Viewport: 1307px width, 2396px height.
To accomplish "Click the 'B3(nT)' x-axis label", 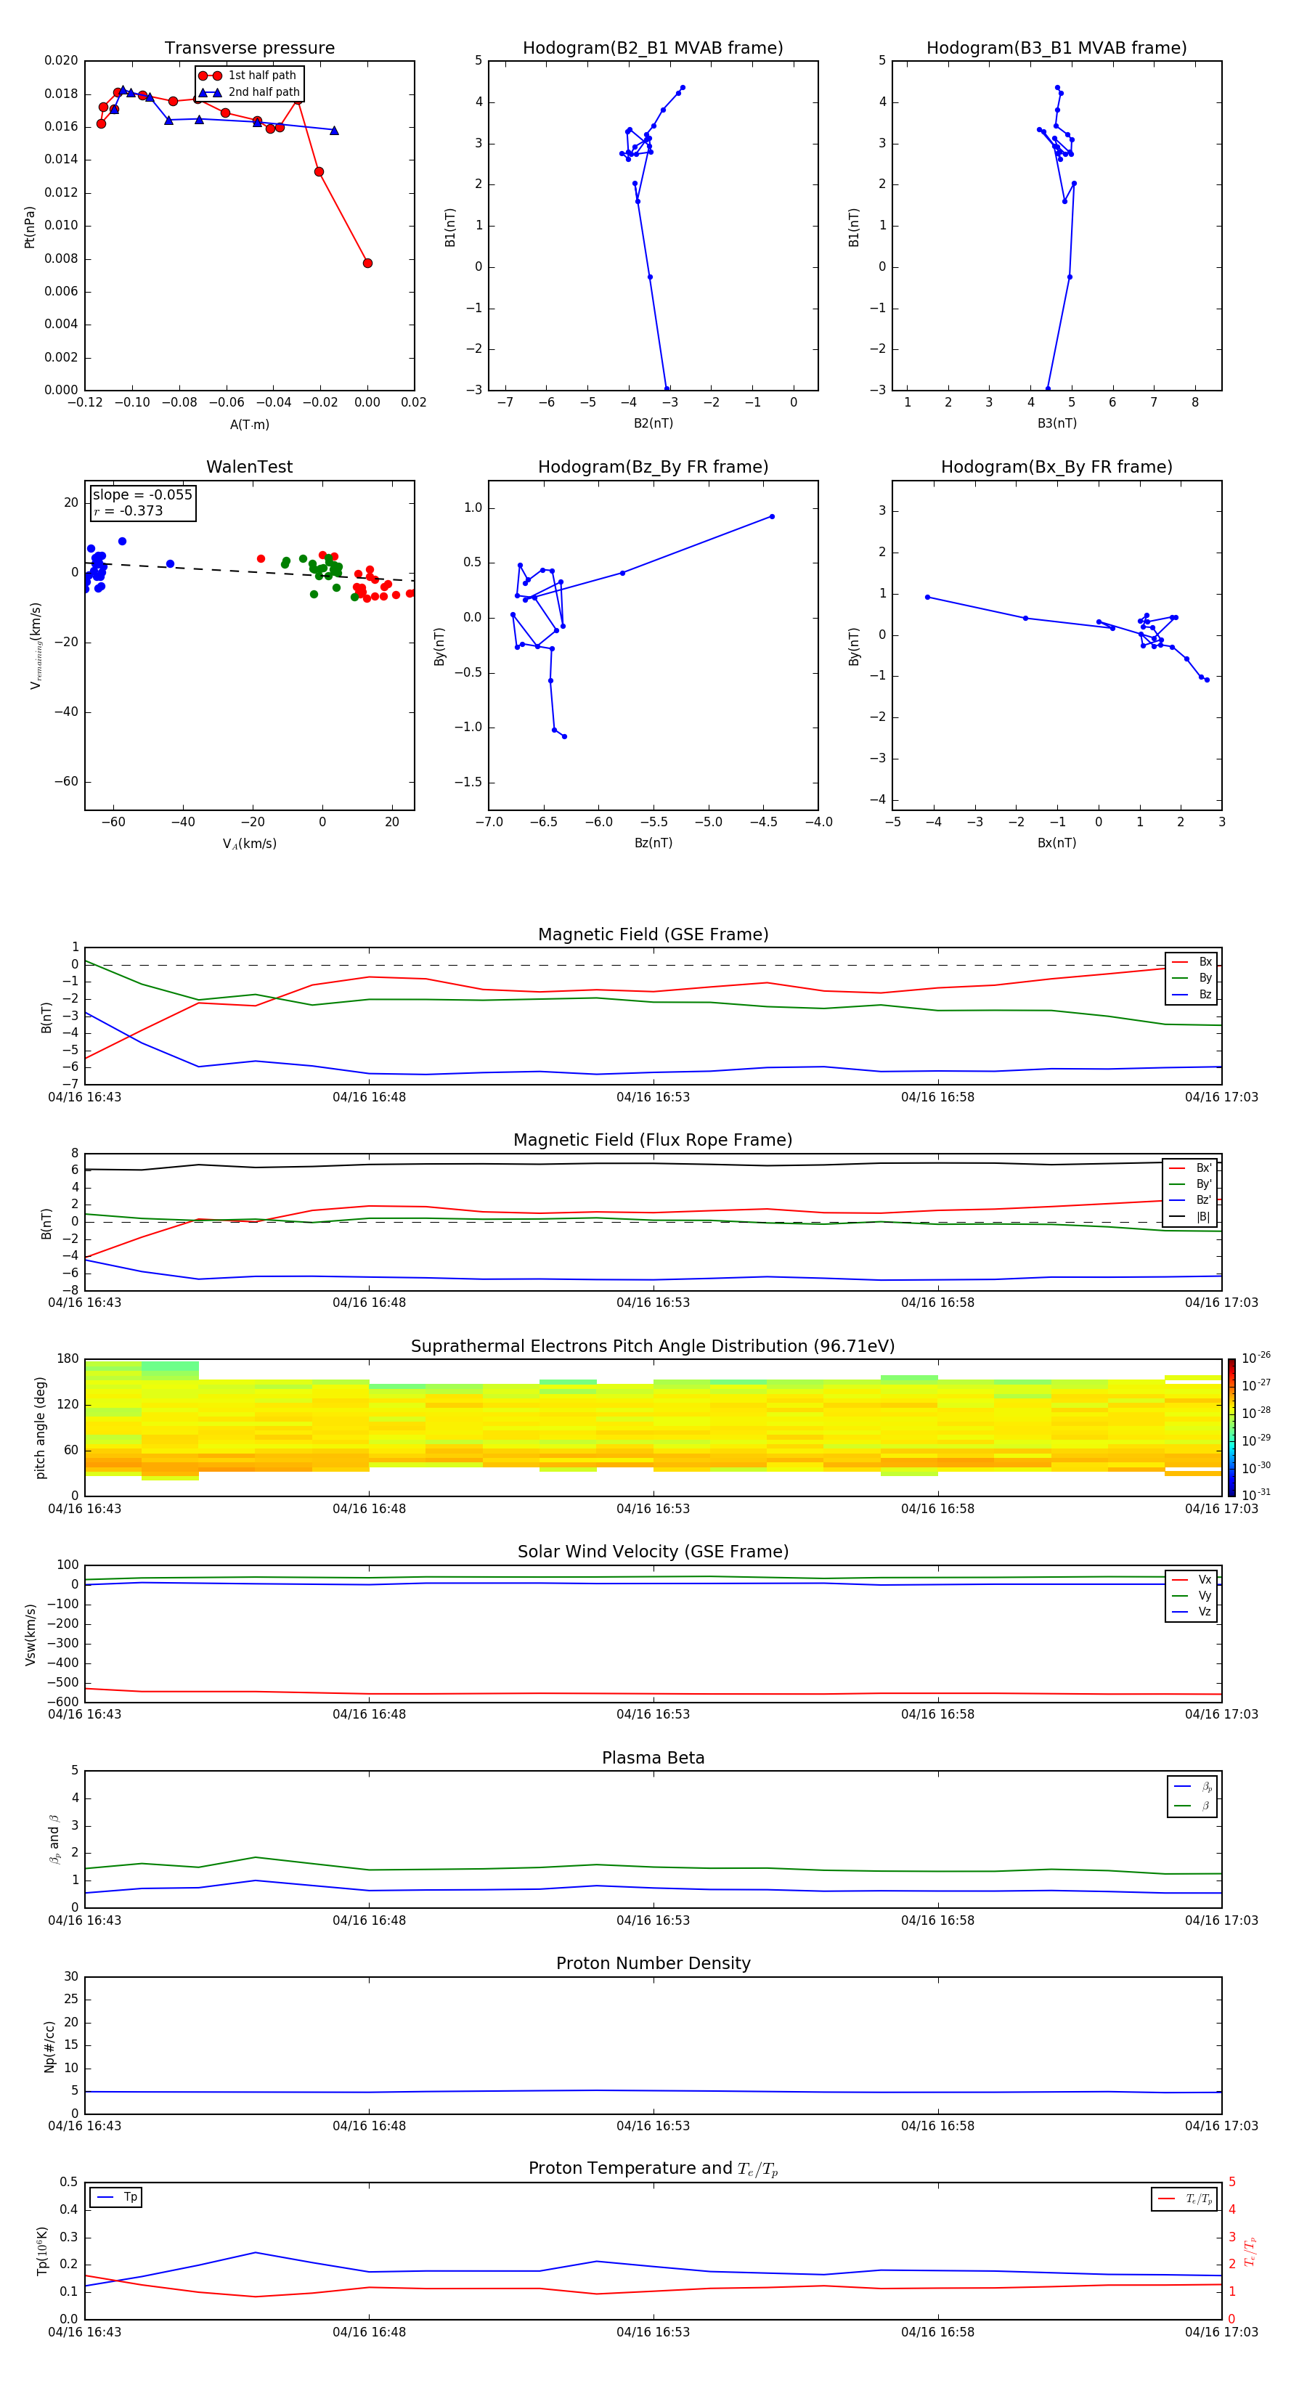I will [x=1056, y=423].
